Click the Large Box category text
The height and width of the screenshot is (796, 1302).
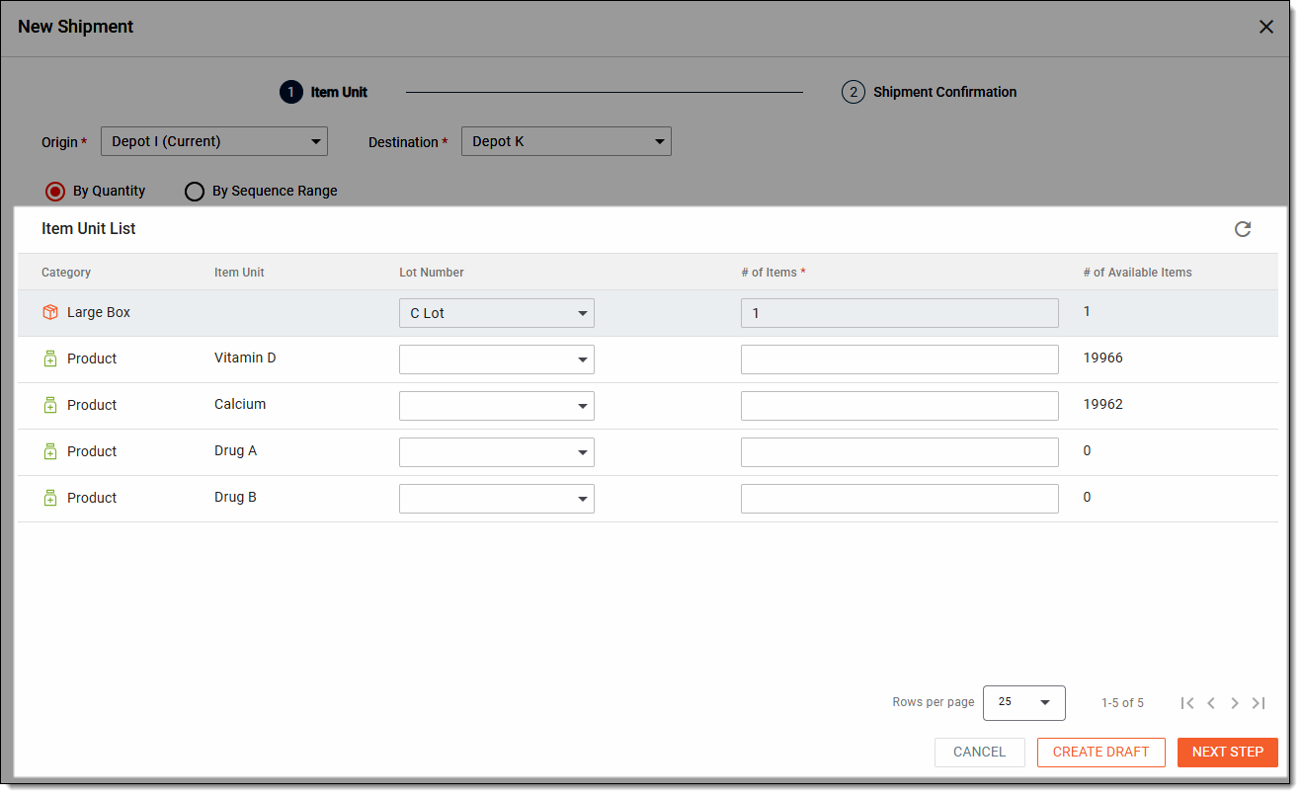99,312
